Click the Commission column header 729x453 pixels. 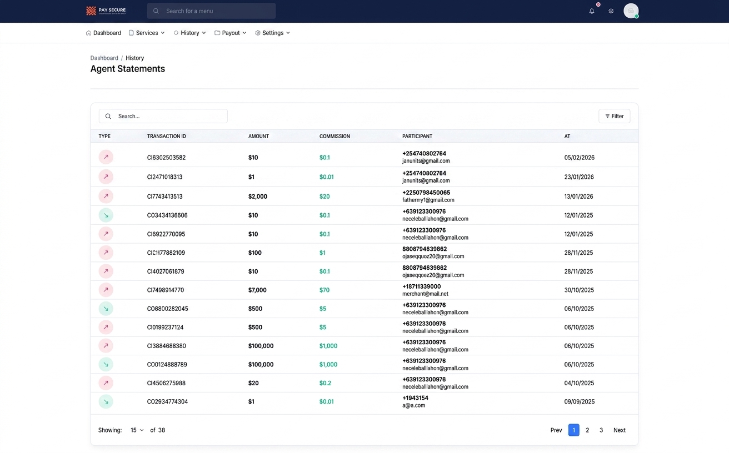[334, 136]
